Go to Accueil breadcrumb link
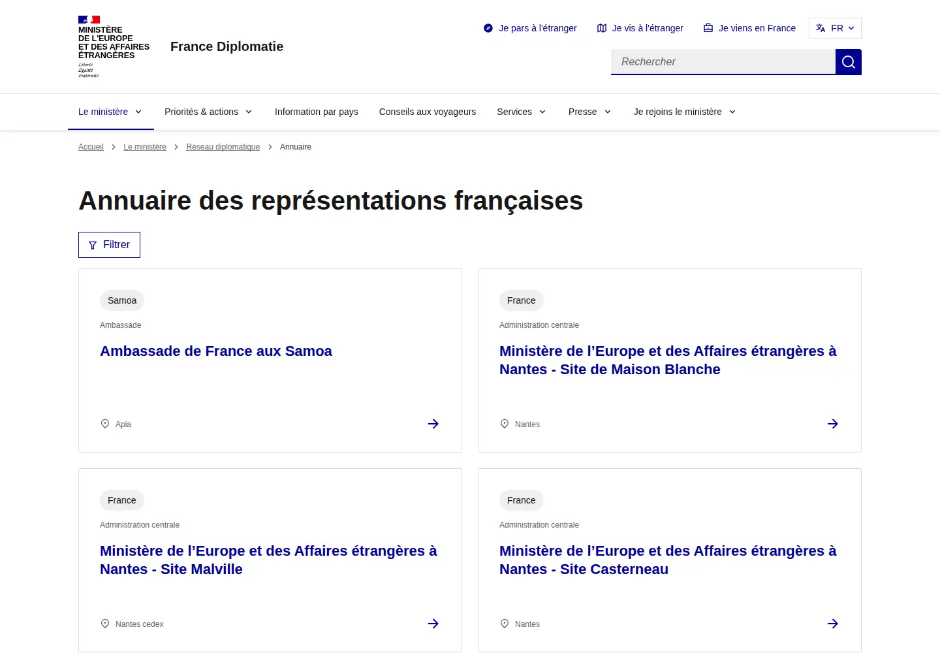 91,147
